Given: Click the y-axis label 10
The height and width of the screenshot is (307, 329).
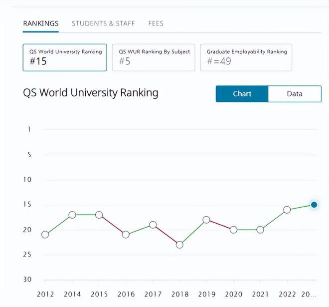Looking at the screenshot, I should (x=27, y=179).
